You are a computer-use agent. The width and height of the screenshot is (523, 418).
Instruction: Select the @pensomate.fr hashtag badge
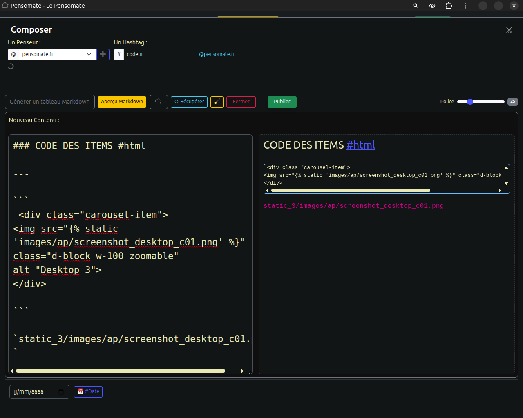(217, 54)
